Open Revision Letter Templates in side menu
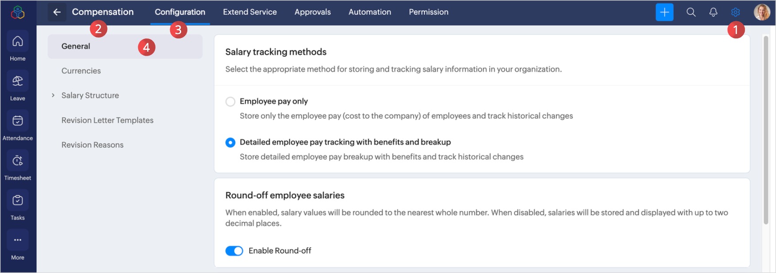 [x=107, y=120]
